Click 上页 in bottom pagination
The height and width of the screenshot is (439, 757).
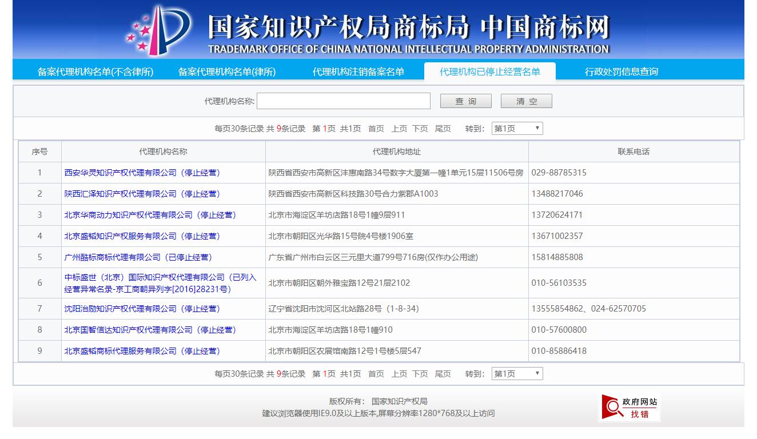tap(399, 374)
